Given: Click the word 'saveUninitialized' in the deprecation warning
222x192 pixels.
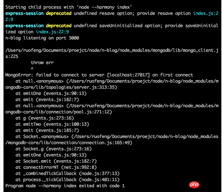Looking at the screenshot, I should click(x=121, y=26).
